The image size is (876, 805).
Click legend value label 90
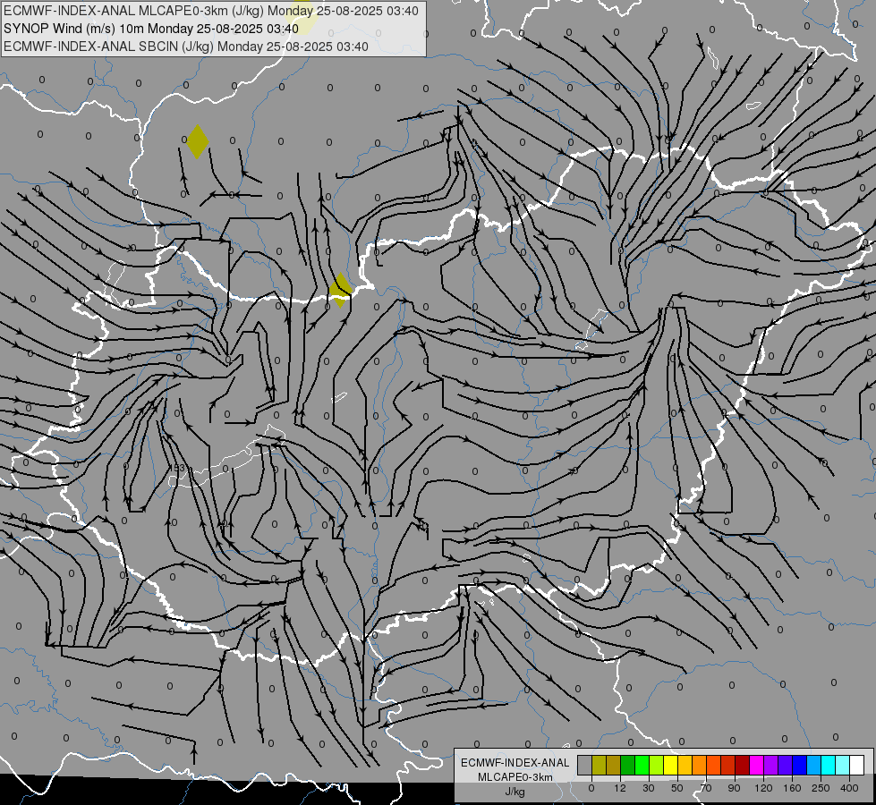point(734,788)
